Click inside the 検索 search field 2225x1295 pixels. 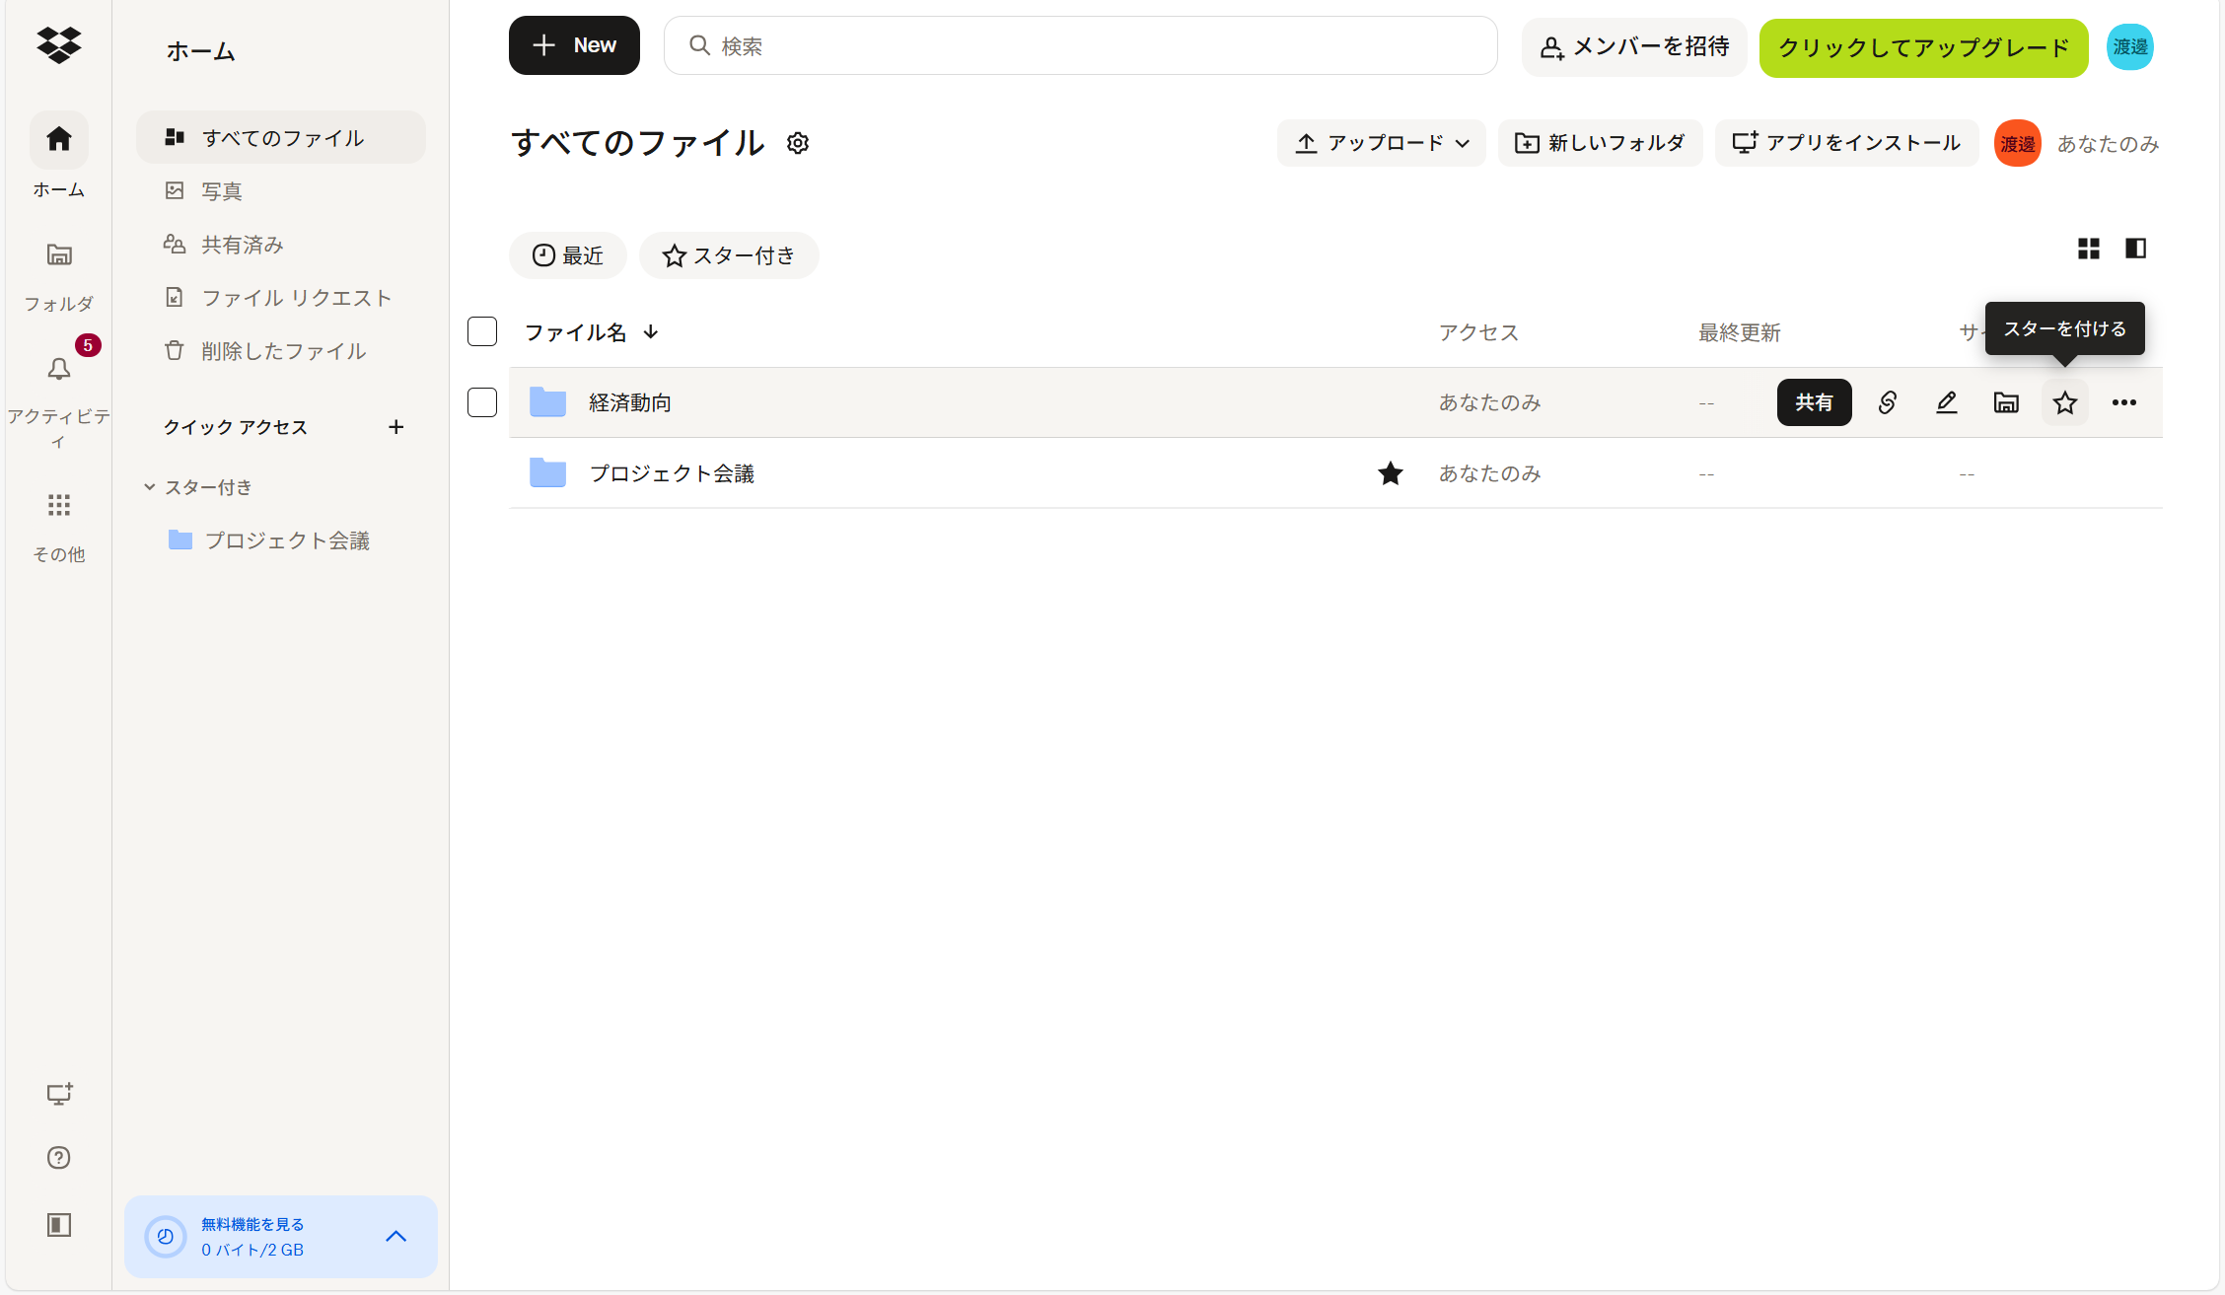coord(1080,44)
